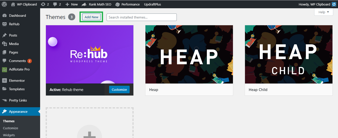
Task: Select the Heap Child theme thumbnail
Action: (289, 54)
